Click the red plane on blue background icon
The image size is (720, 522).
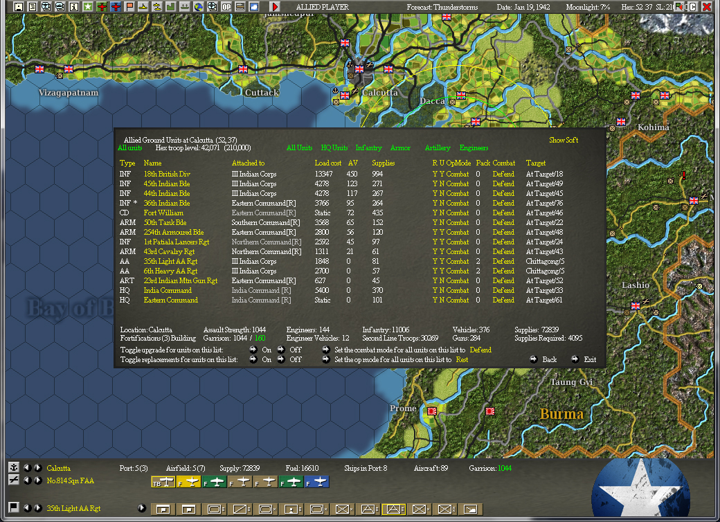[116, 7]
